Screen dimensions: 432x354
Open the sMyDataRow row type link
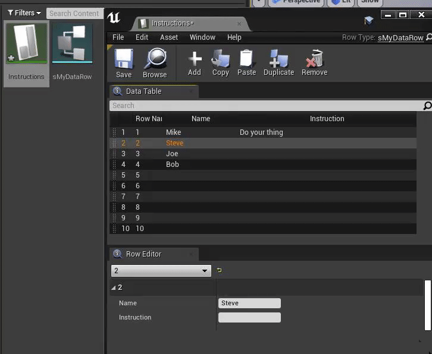click(x=400, y=37)
